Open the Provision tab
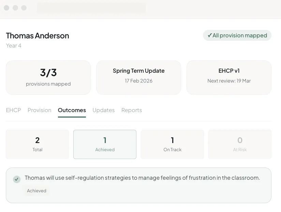 coord(39,110)
